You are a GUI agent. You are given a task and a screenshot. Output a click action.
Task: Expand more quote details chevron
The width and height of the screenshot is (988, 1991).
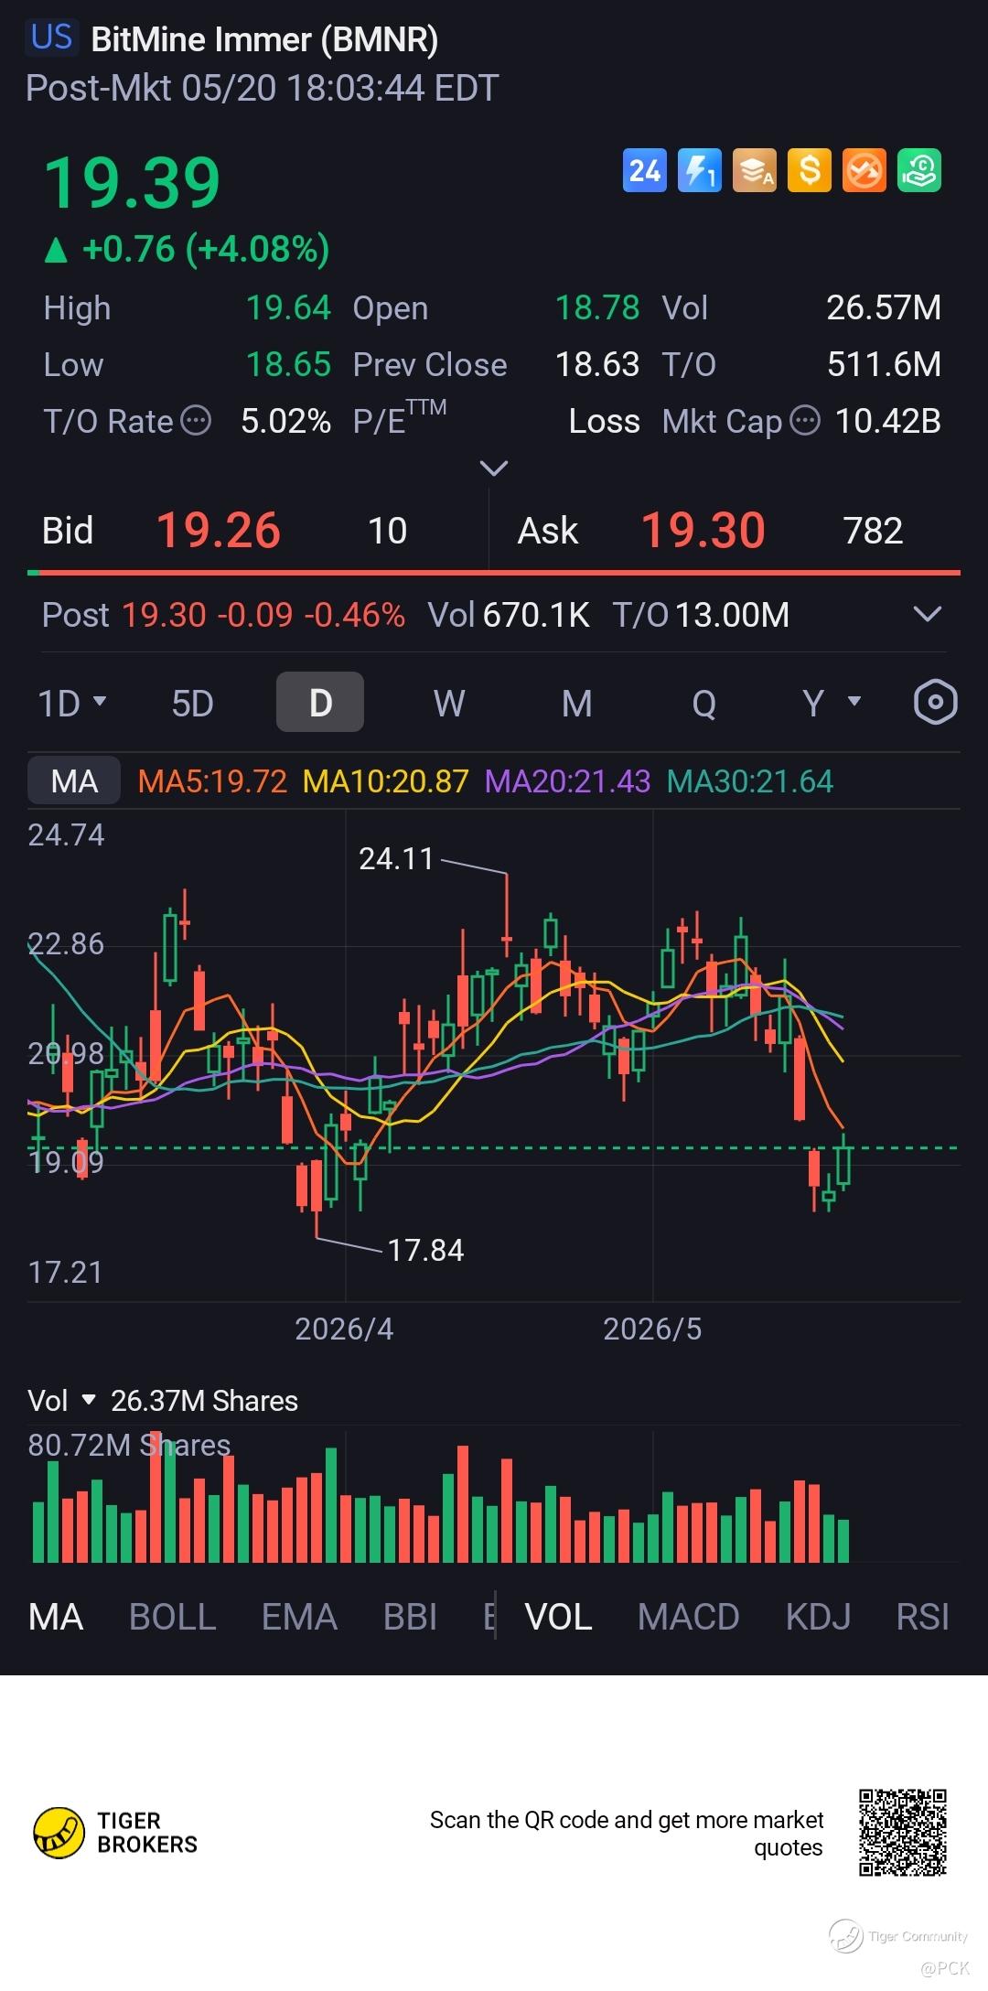click(x=494, y=468)
